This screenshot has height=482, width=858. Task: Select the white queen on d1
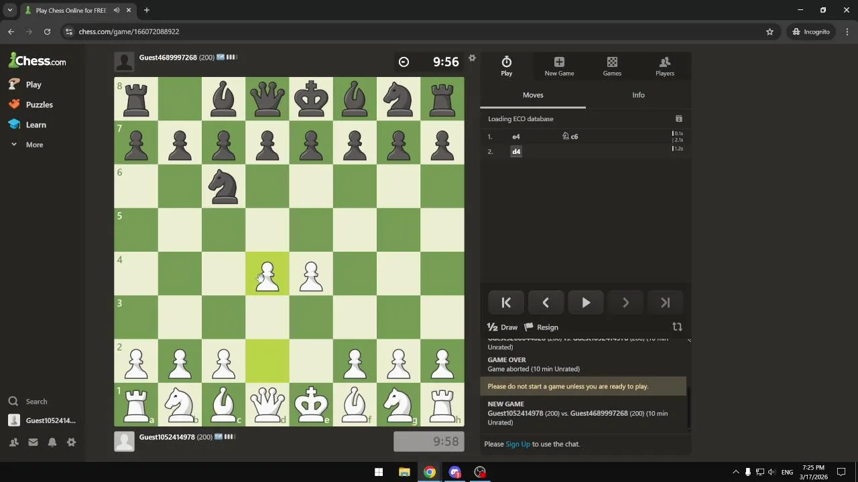(267, 404)
